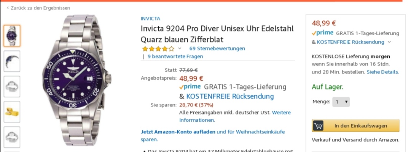Select the first watch front thumbnail

tap(12, 36)
